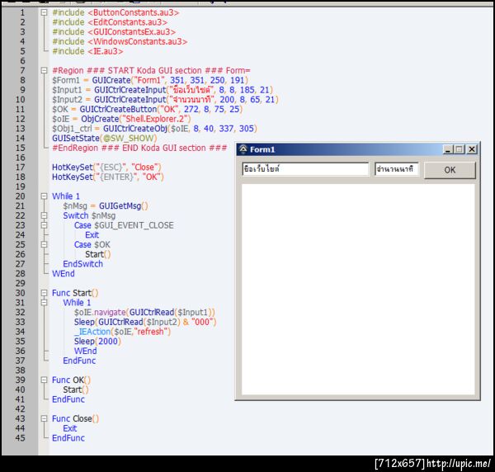
Task: Click "EndFunc" on the last line 45
Action: tap(68, 438)
